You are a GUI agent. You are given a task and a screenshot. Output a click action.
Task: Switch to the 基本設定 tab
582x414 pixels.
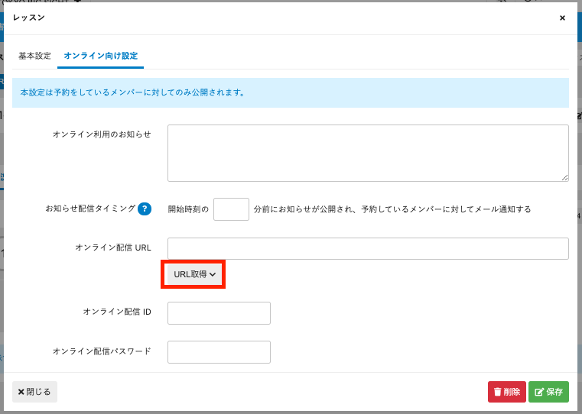pos(34,56)
